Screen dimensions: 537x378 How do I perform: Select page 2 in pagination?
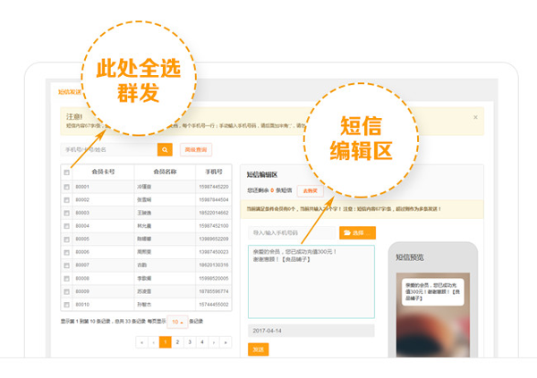[177, 342]
